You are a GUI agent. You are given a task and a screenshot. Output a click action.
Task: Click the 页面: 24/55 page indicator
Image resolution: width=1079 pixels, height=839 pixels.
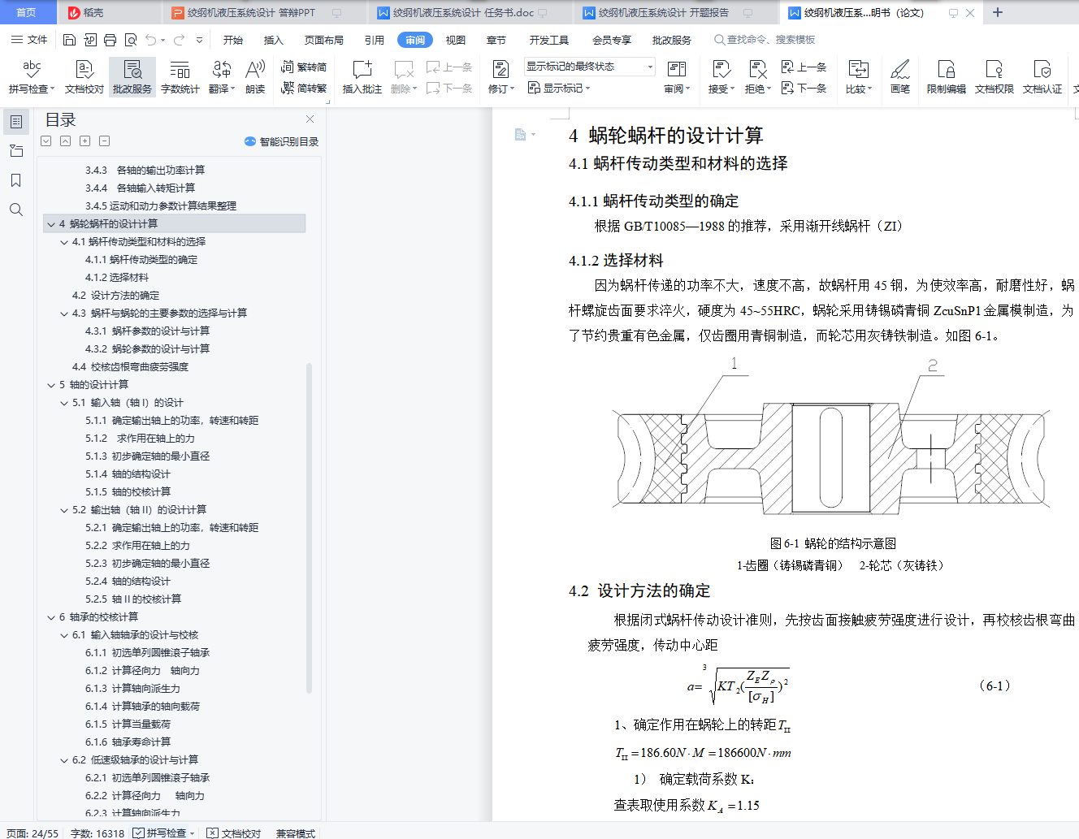pos(32,833)
